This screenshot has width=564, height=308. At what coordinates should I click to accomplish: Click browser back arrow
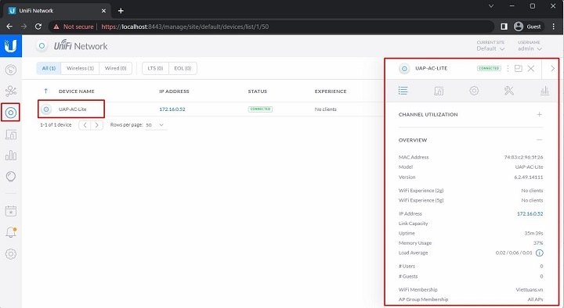9,27
